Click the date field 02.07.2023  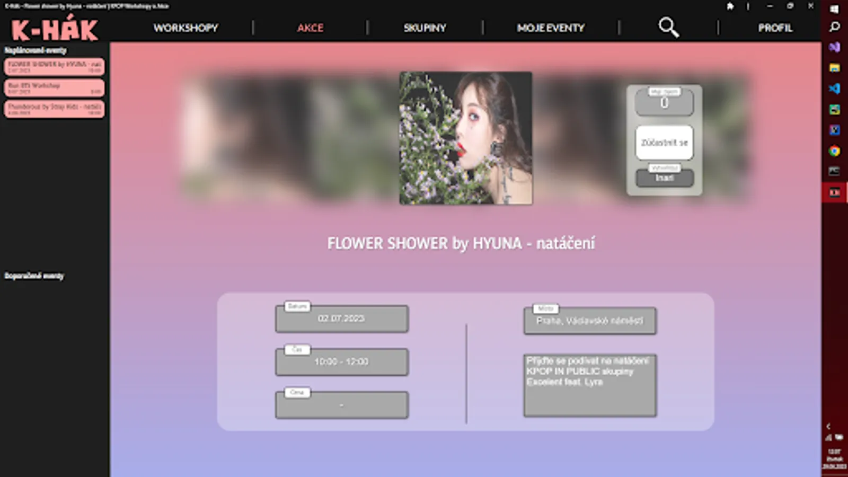tap(341, 319)
